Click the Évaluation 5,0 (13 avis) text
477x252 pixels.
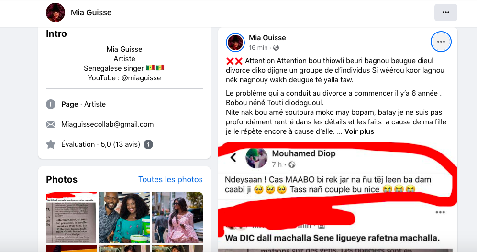click(100, 144)
